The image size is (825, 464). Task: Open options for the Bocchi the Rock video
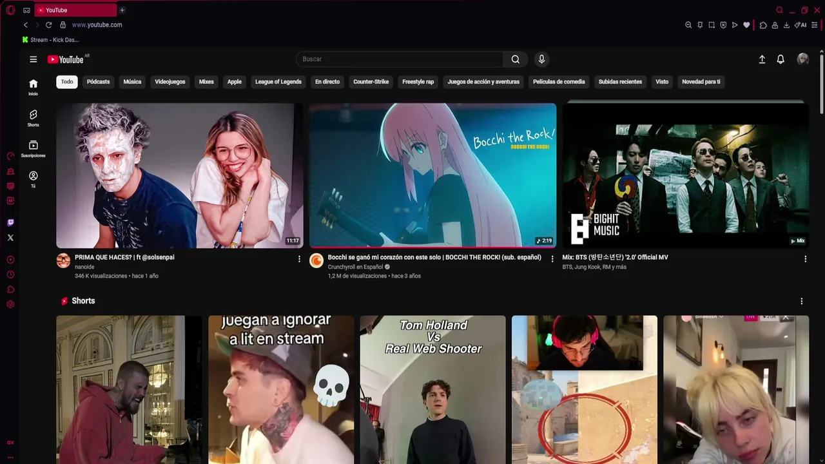(552, 259)
